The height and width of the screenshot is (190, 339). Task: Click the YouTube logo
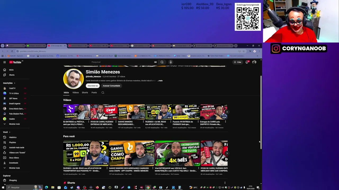pyautogui.click(x=15, y=62)
